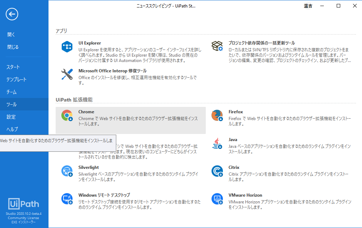The image size is (362, 228).
Task: Install the Firefox extension via its icon
Action: click(x=217, y=115)
